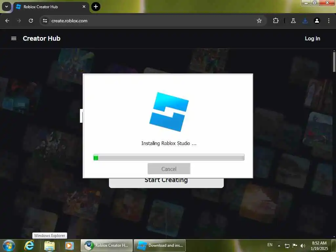
Task: Open a new browser tab
Action: point(96,7)
